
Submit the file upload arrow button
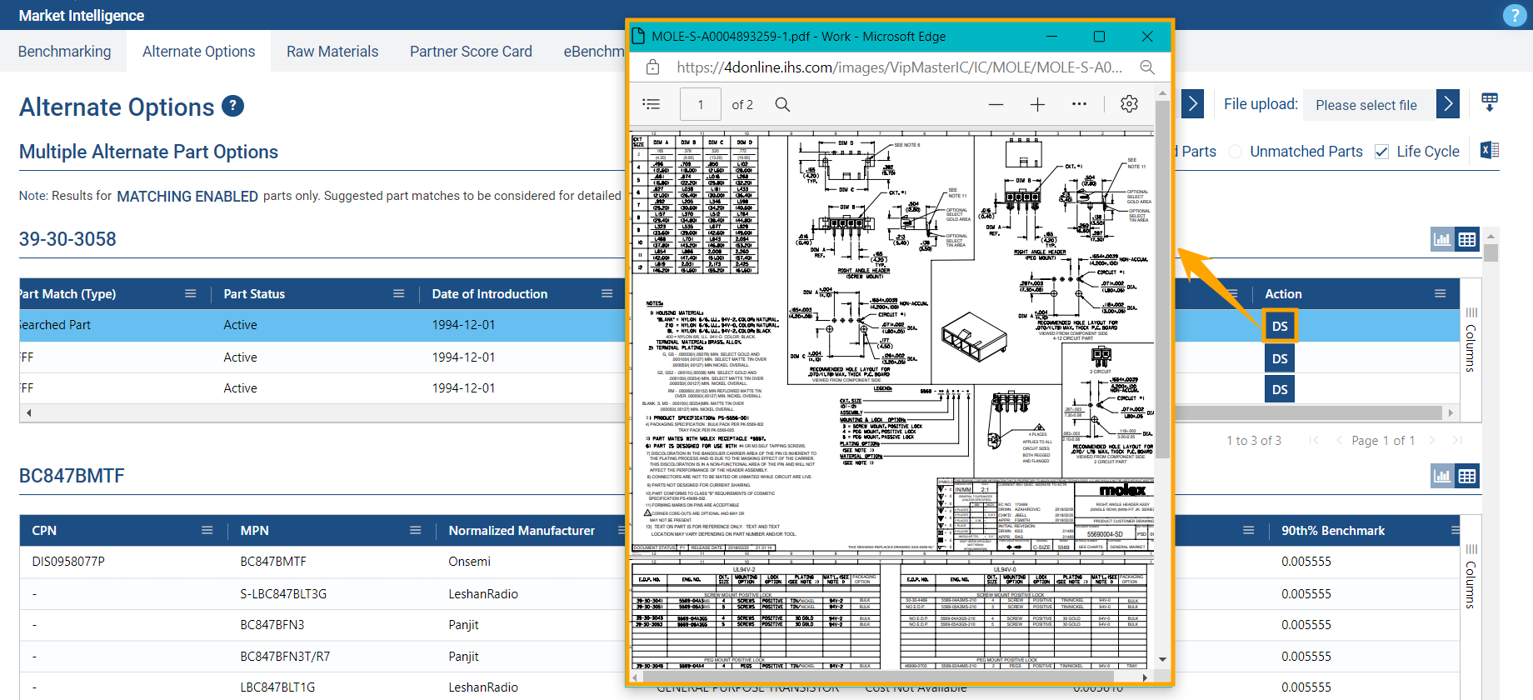(x=1448, y=104)
